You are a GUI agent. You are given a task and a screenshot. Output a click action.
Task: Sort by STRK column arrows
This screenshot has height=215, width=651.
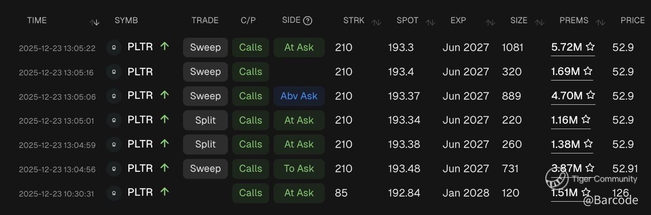(x=377, y=22)
